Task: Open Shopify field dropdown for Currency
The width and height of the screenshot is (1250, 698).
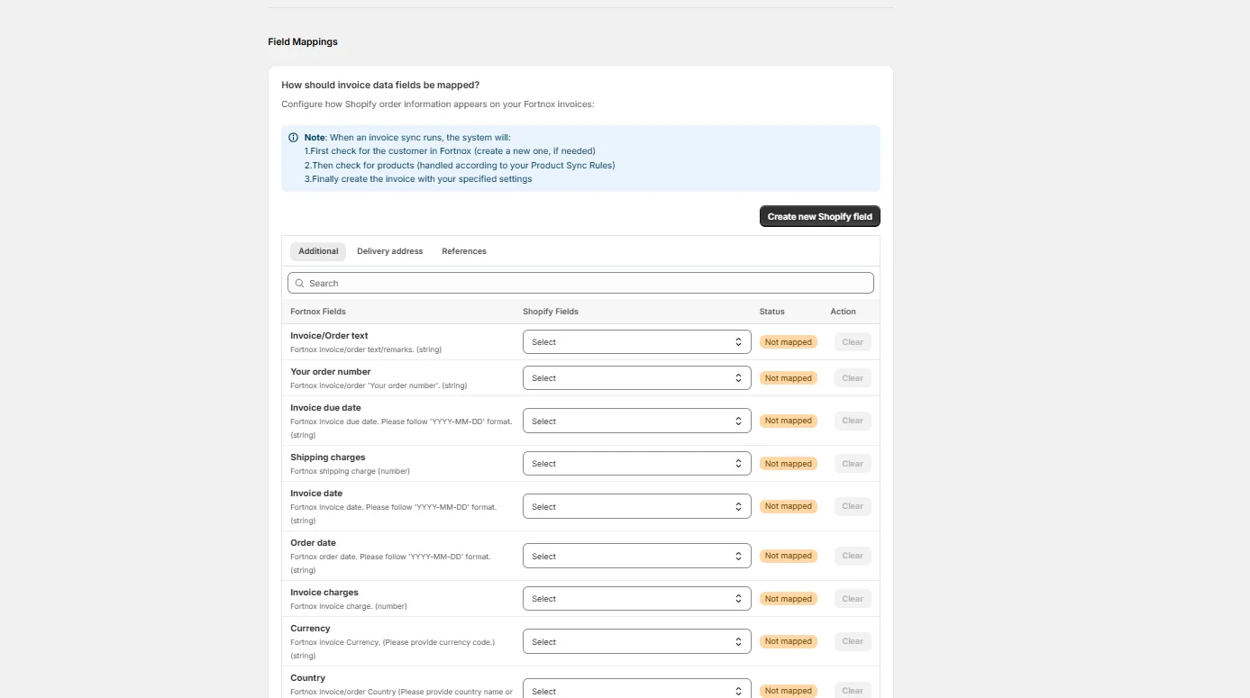Action: [637, 641]
